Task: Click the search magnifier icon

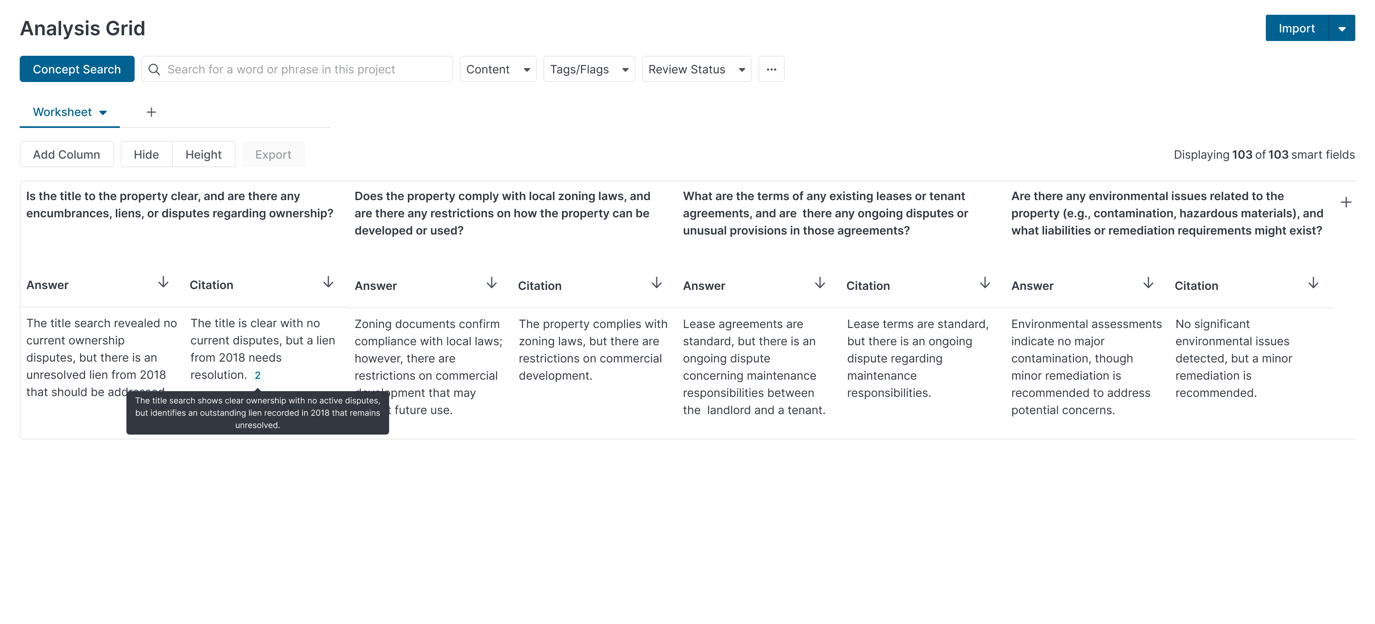Action: click(154, 69)
